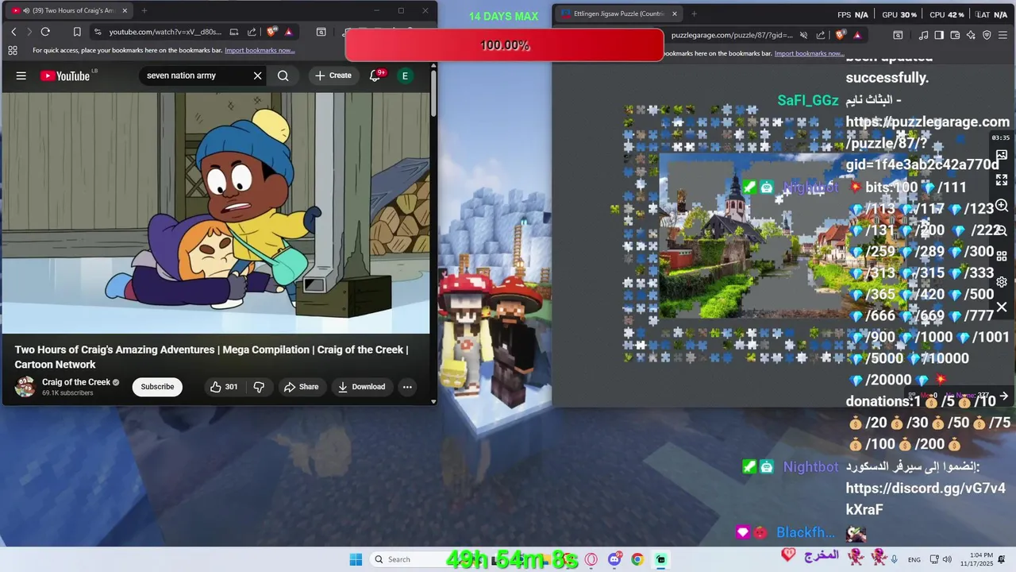Switch the ENG input language indicator
The width and height of the screenshot is (1016, 572).
pos(914,560)
